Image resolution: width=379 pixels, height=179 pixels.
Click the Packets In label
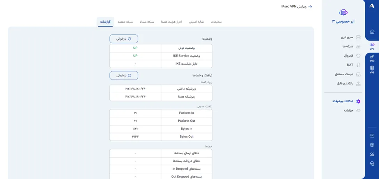[x=186, y=113]
